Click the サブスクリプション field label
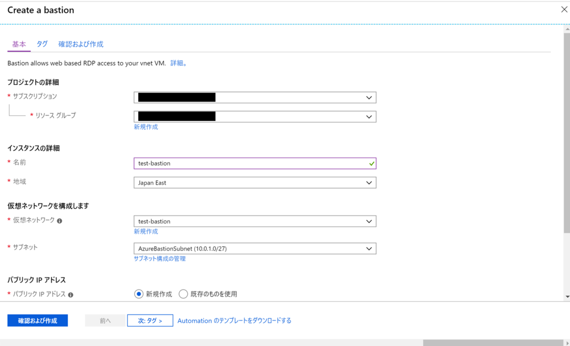This screenshot has height=346, width=570. [x=35, y=96]
